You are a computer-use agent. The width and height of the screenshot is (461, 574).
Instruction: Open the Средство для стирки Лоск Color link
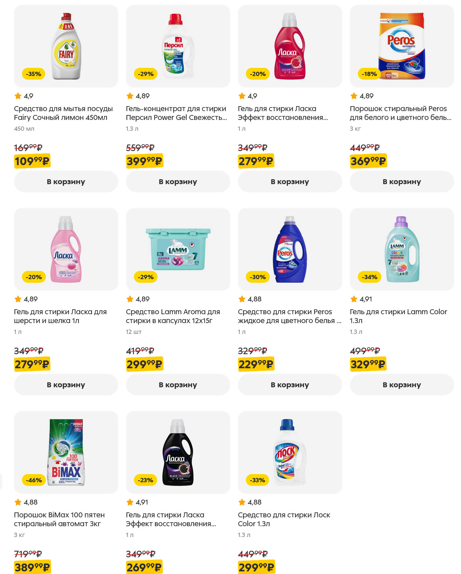(284, 519)
